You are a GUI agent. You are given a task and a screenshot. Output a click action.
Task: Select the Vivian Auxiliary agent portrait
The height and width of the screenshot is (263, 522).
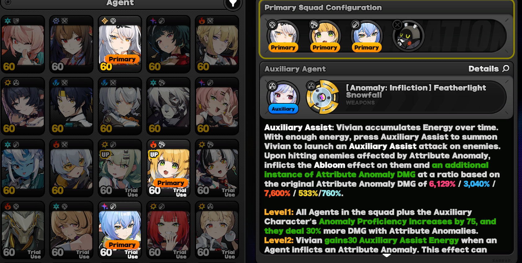click(x=283, y=97)
